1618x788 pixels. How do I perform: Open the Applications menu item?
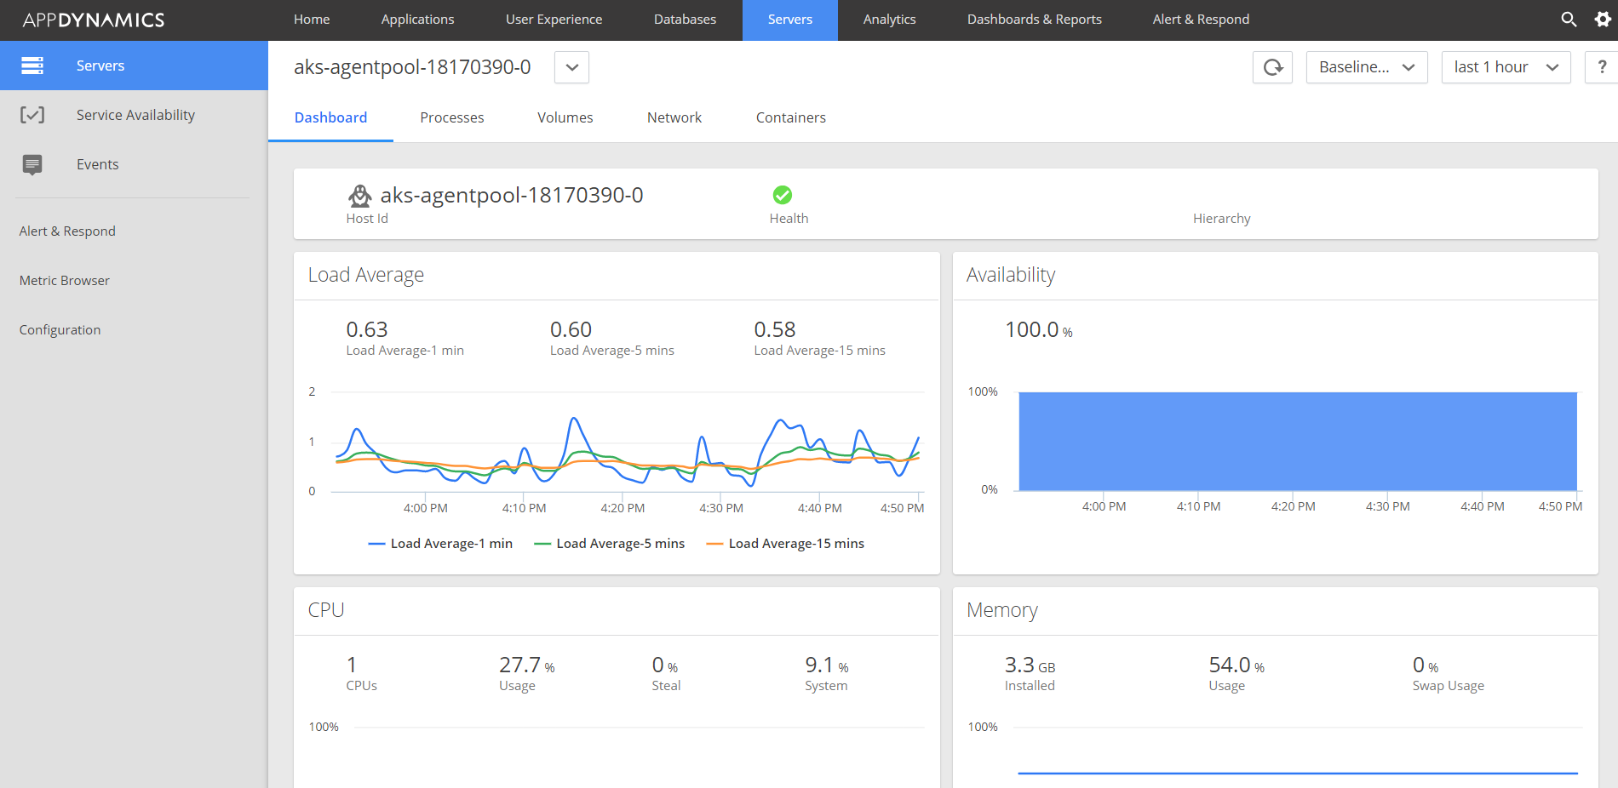pos(417,20)
